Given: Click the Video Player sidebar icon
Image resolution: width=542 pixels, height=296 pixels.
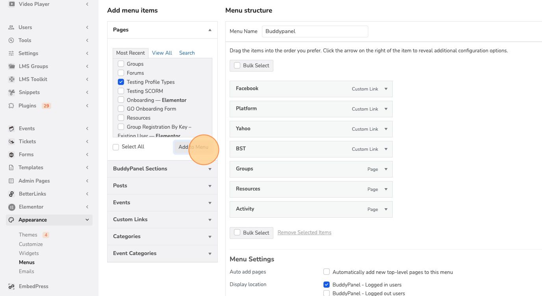Looking at the screenshot, I should pos(11,4).
